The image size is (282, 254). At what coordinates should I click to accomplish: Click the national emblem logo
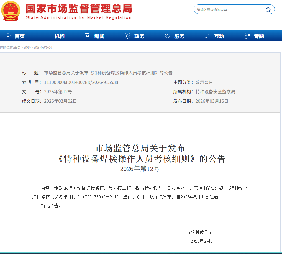pyautogui.click(x=10, y=11)
